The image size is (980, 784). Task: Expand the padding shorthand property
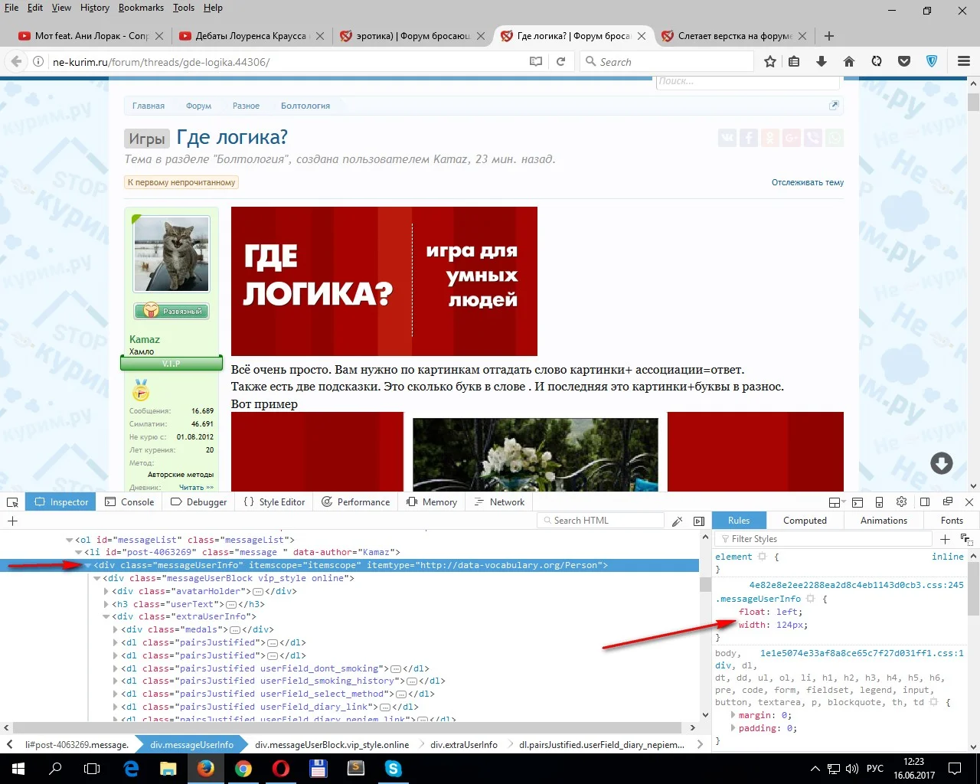point(733,728)
